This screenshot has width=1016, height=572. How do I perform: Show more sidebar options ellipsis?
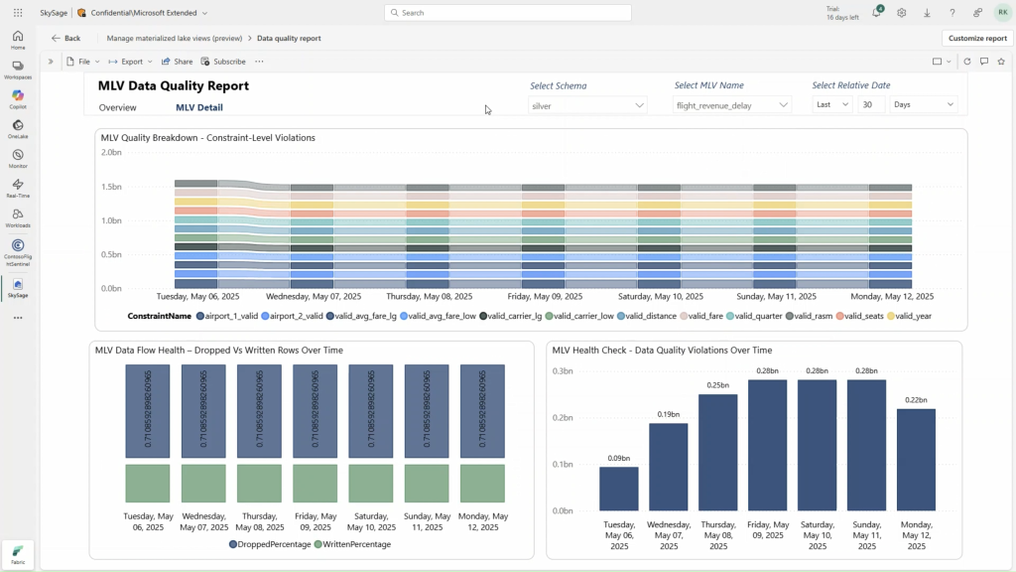(18, 318)
